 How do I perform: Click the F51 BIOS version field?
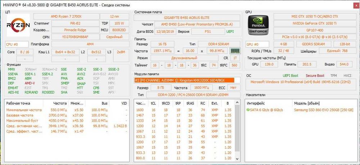pyautogui.click(x=208, y=32)
